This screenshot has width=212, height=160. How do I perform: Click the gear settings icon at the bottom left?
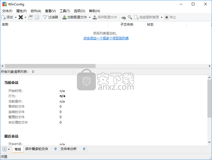click(x=5, y=149)
